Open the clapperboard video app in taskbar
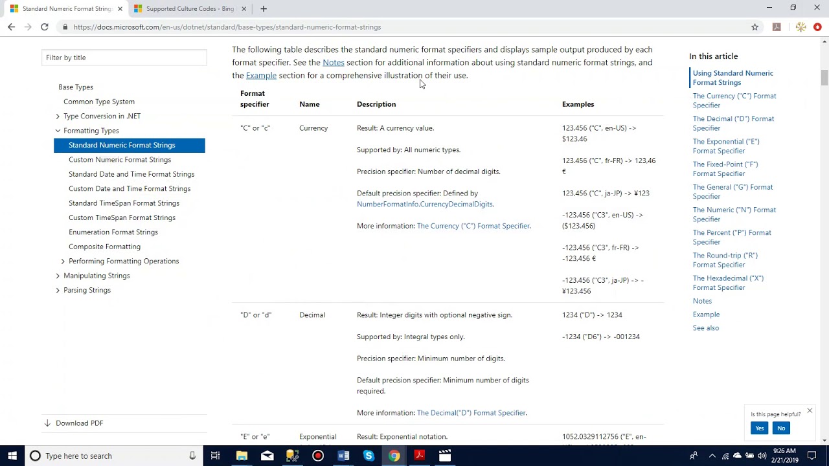829x466 pixels. 445,456
